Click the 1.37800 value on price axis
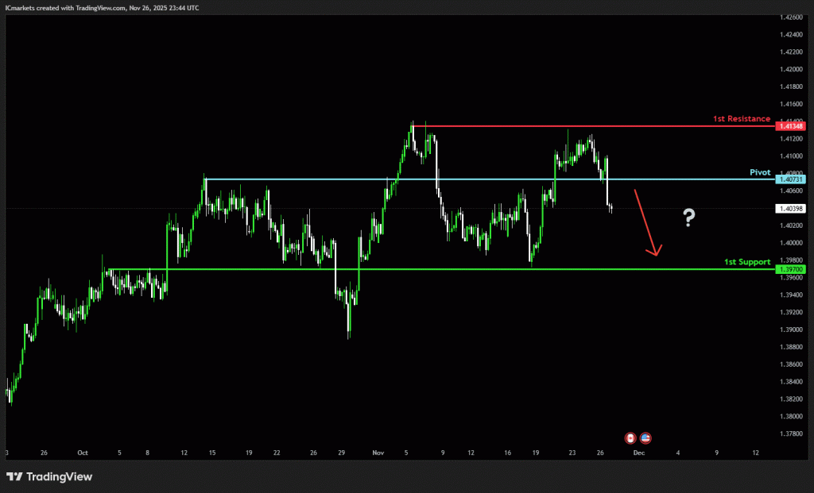This screenshot has height=493, width=814. pos(792,433)
